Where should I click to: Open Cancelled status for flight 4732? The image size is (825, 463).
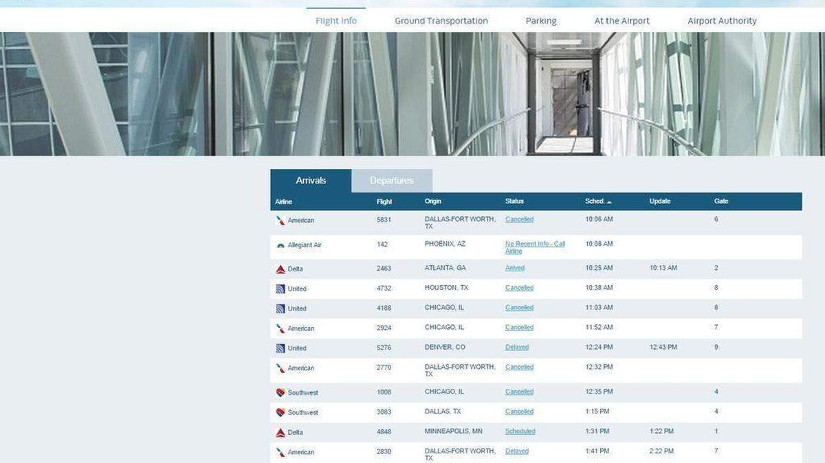click(x=519, y=288)
